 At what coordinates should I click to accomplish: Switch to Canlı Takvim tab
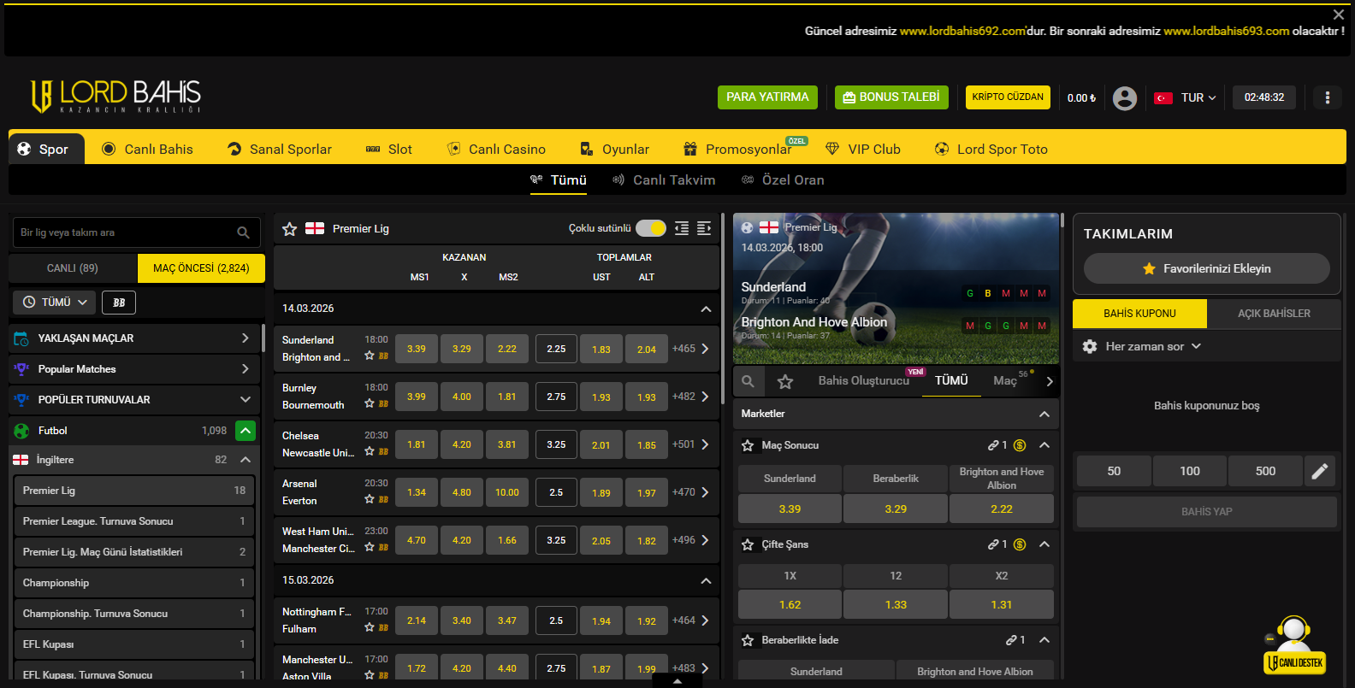(664, 179)
